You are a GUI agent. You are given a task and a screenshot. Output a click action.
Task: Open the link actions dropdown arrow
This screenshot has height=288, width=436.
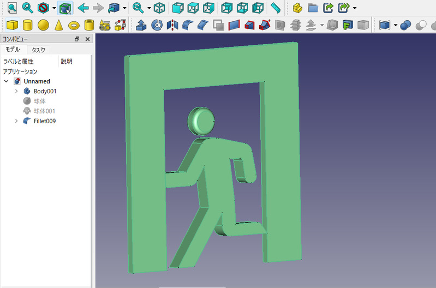(355, 8)
